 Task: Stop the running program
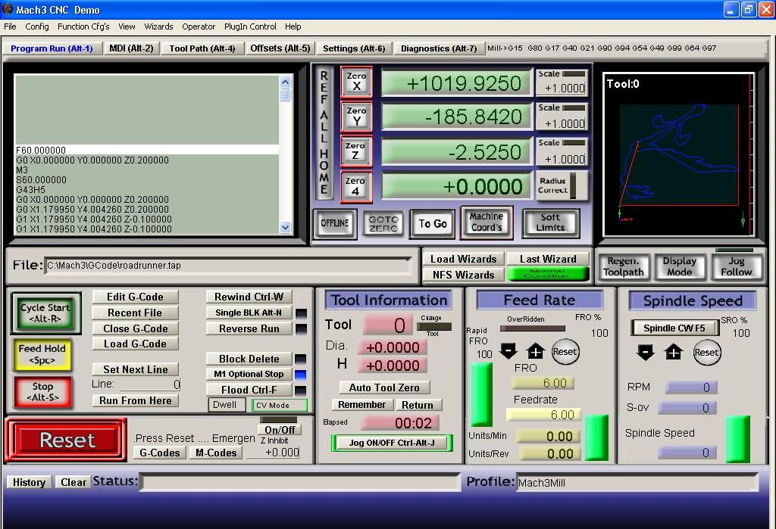[43, 391]
